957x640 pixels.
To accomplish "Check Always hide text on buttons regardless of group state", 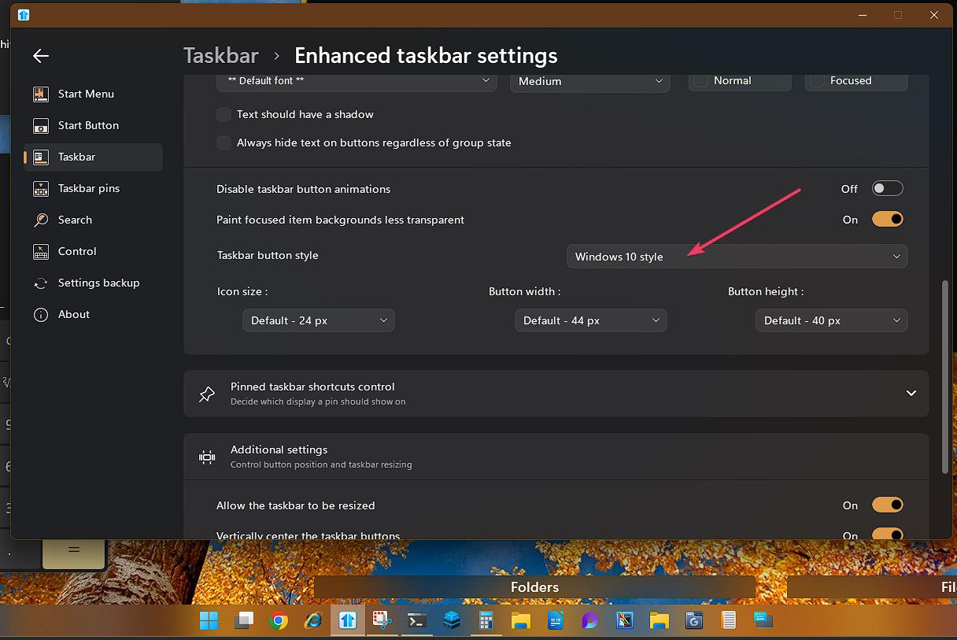I will tap(224, 142).
